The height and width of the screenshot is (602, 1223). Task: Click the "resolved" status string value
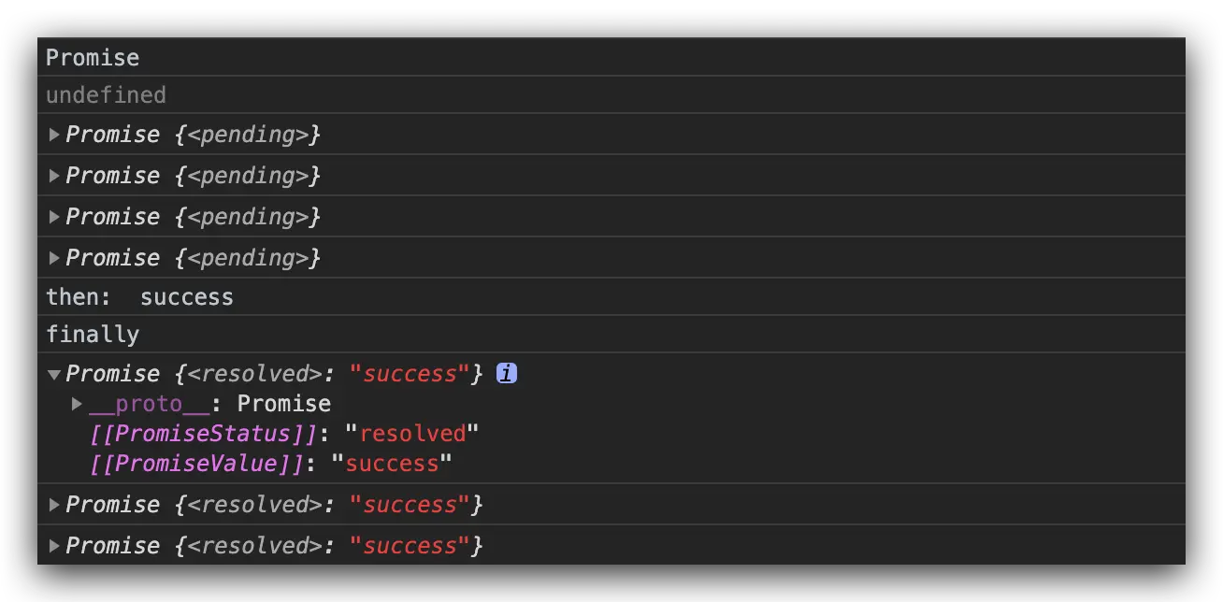[x=412, y=434]
